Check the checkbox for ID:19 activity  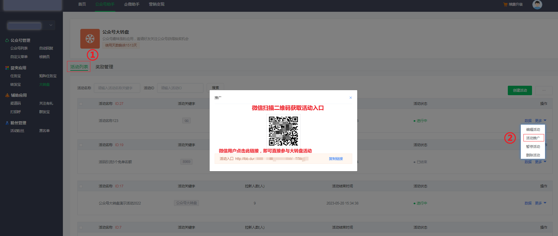coord(81,145)
